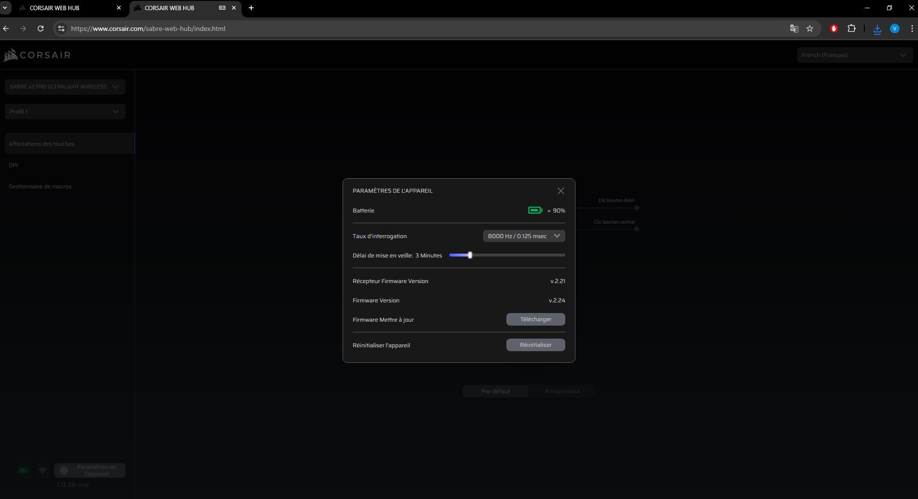Screen dimensions: 918x499
Task: Open Gestionnaire de macros section
Action: click(x=40, y=186)
